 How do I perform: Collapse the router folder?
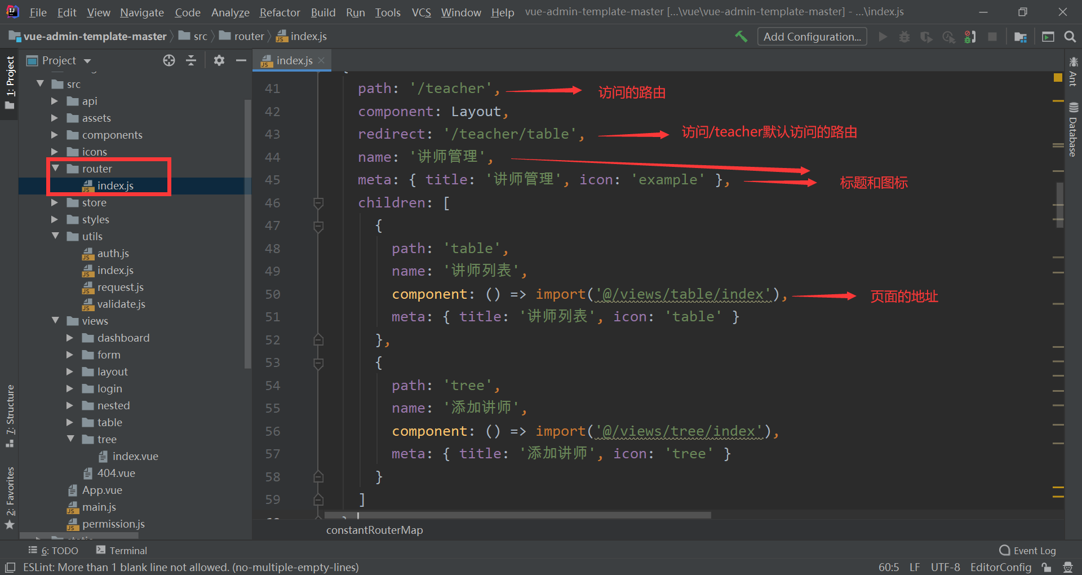pyautogui.click(x=56, y=168)
